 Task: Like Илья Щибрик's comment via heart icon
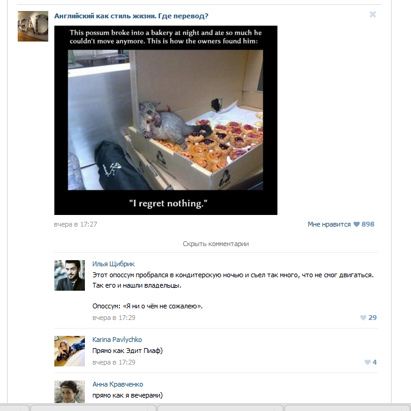tap(363, 318)
